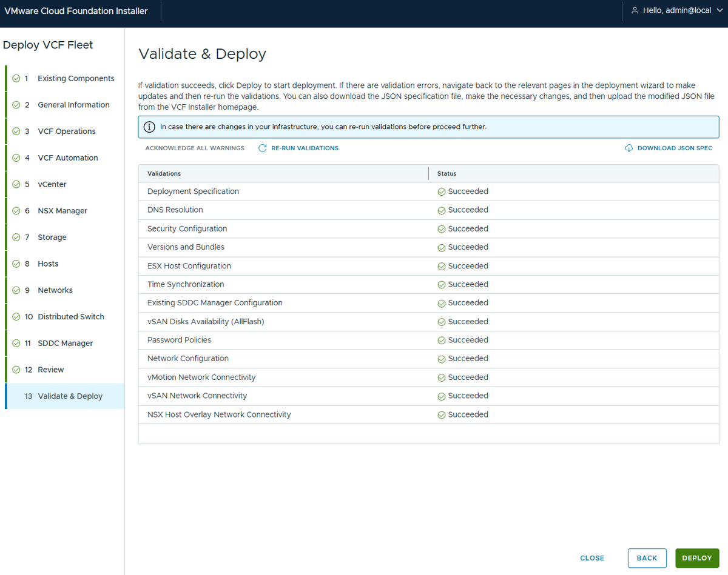The image size is (728, 575).
Task: Open the admin@local user dropdown chevron
Action: tap(720, 10)
